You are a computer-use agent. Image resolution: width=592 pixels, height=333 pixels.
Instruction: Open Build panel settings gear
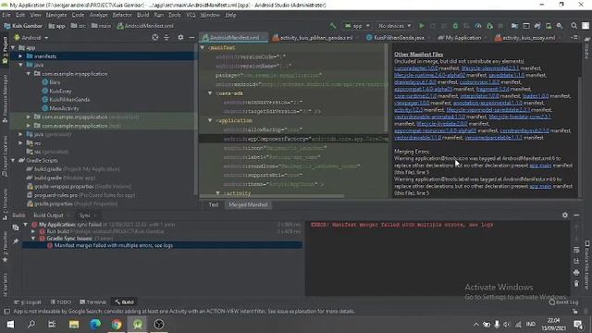565,216
